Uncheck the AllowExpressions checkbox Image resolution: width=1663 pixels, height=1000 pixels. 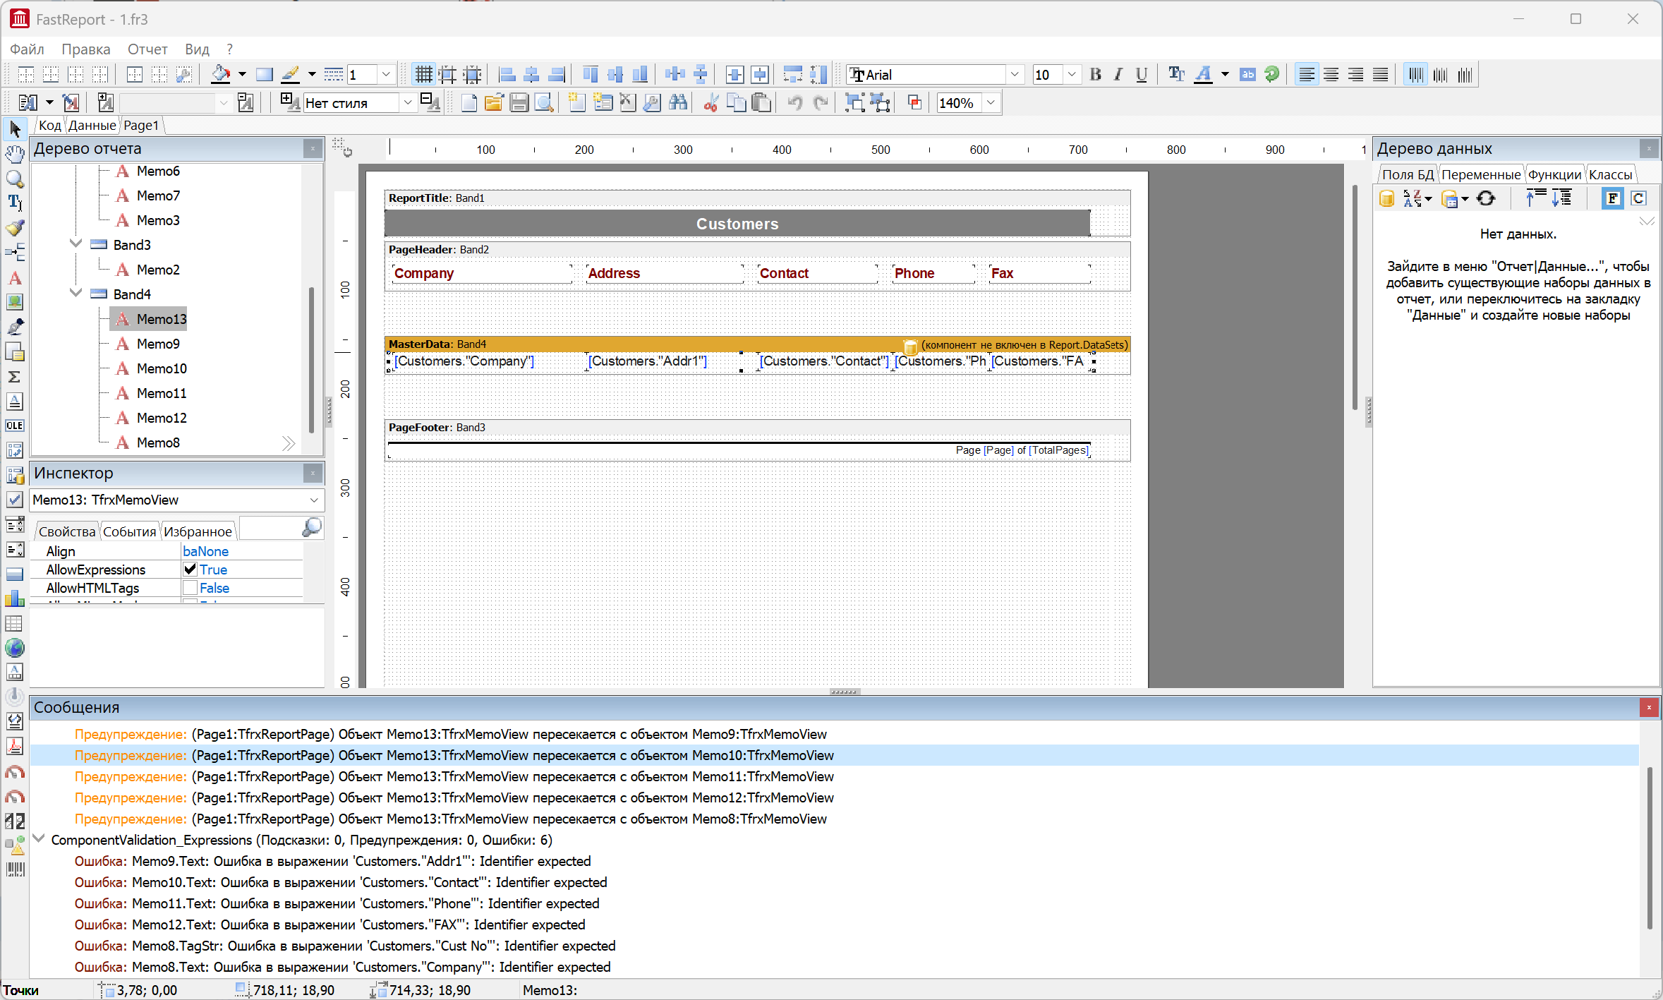click(190, 570)
